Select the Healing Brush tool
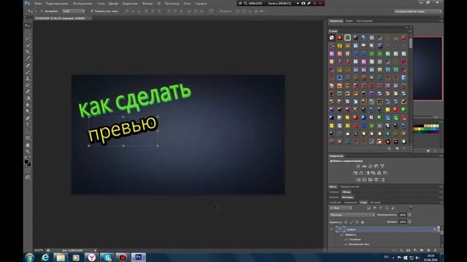Screen dimensions: 467x262 click(x=28, y=65)
